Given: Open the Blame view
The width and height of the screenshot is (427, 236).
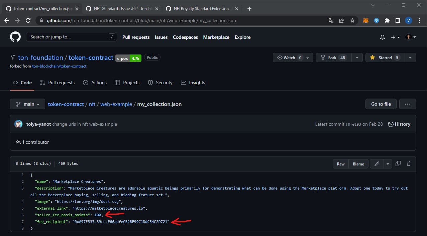Looking at the screenshot, I should coord(358,164).
